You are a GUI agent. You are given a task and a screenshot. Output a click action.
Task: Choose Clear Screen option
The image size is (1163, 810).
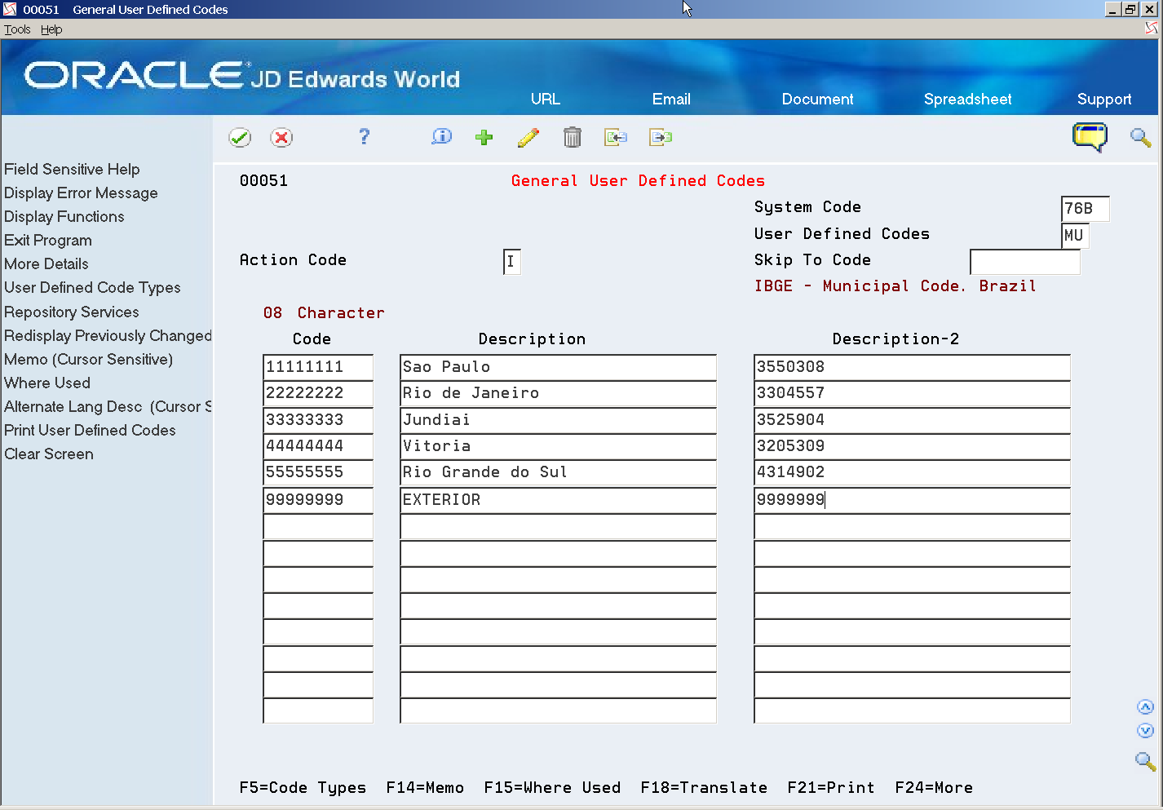click(49, 454)
